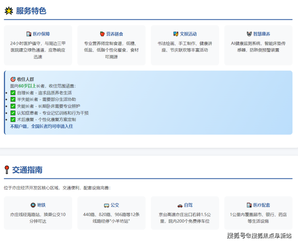298x242 pixels.
Task: Click the green checkbox next to 术后康复
Action: coord(13,120)
